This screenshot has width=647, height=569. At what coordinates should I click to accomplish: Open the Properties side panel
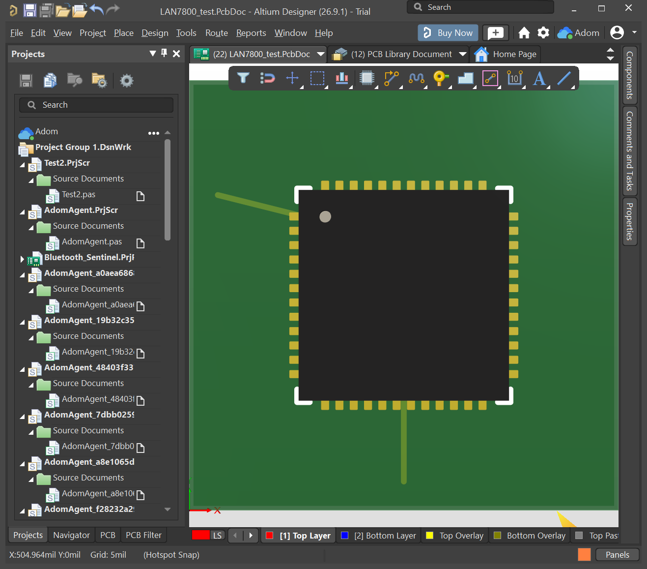click(x=629, y=221)
